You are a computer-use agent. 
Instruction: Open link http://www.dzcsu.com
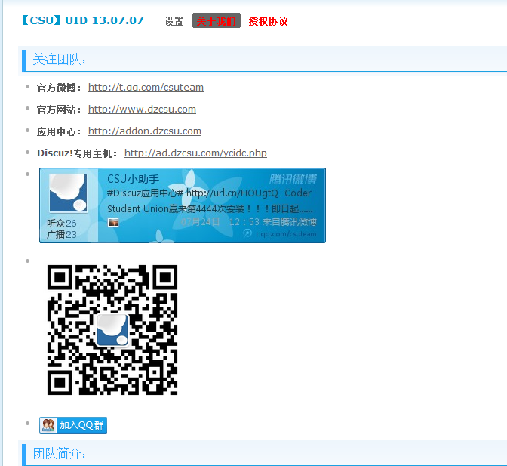click(142, 110)
